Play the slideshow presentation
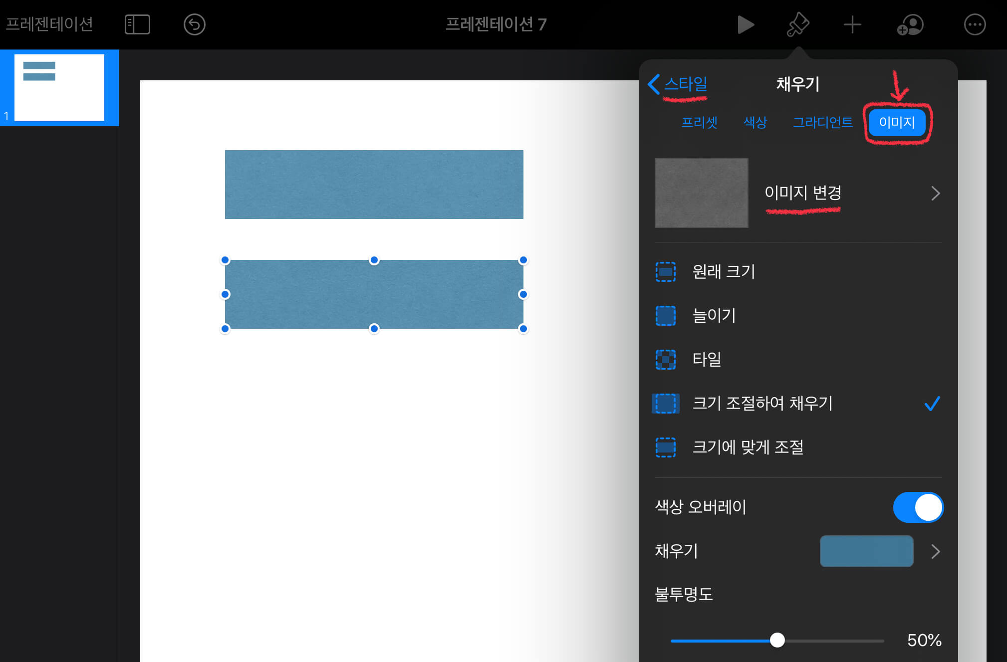1007x662 pixels. 746,24
